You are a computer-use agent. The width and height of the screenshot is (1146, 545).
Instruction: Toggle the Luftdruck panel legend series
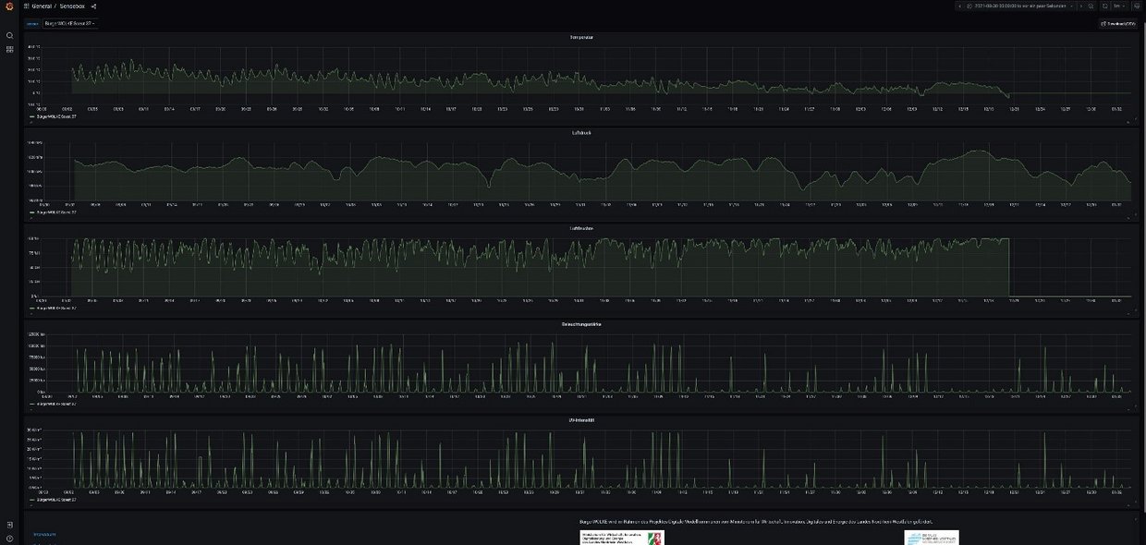click(55, 212)
